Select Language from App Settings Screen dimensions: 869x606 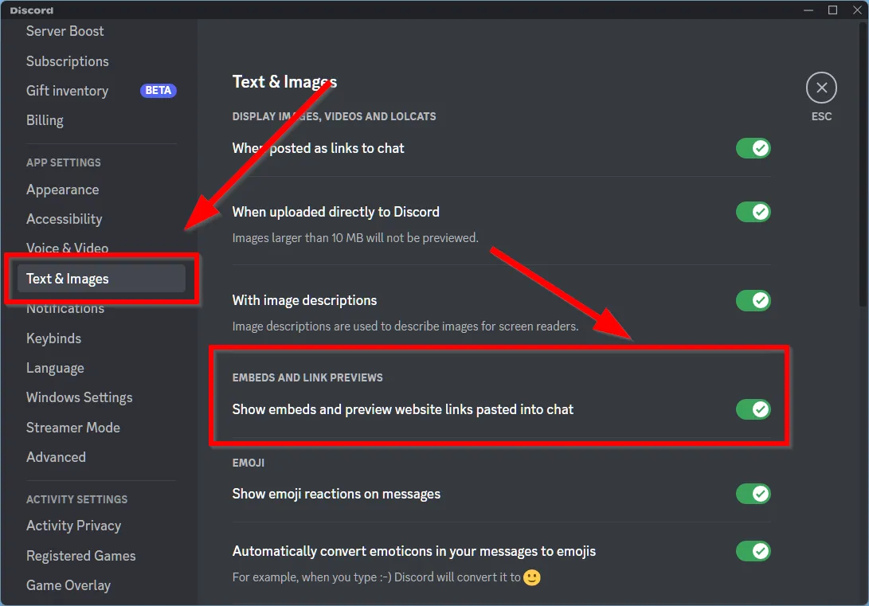55,368
